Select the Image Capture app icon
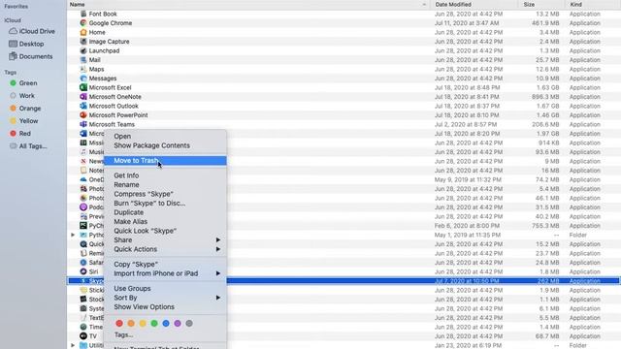Viewport: 621px width, 349px height. [x=83, y=41]
